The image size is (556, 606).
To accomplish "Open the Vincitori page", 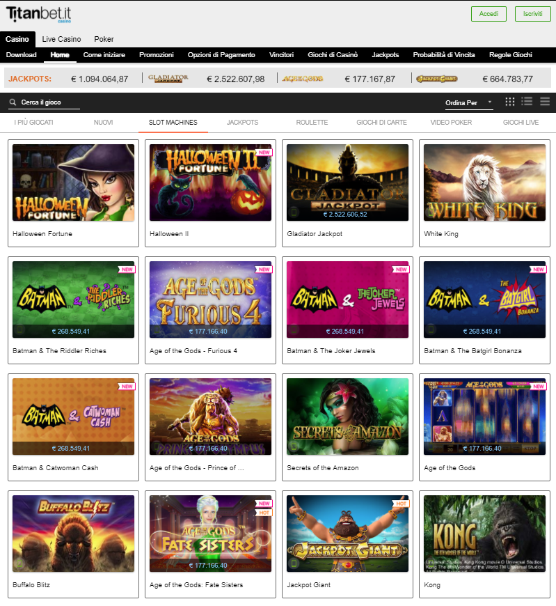I will (281, 55).
